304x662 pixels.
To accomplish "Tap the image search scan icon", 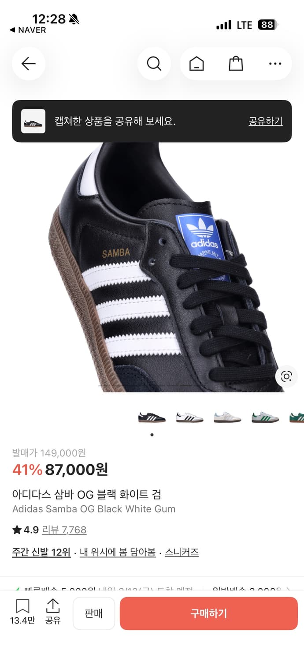I will (x=286, y=376).
